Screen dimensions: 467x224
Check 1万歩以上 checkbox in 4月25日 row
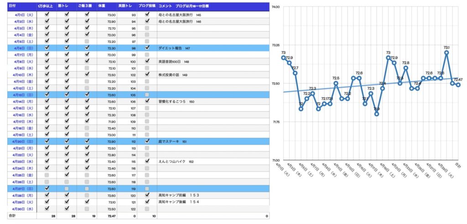47,175
